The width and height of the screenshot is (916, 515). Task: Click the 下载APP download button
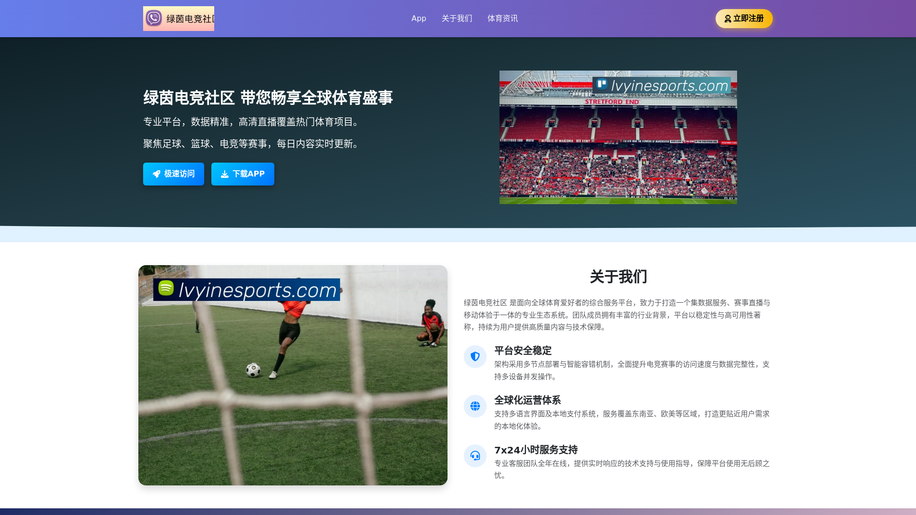(x=243, y=174)
